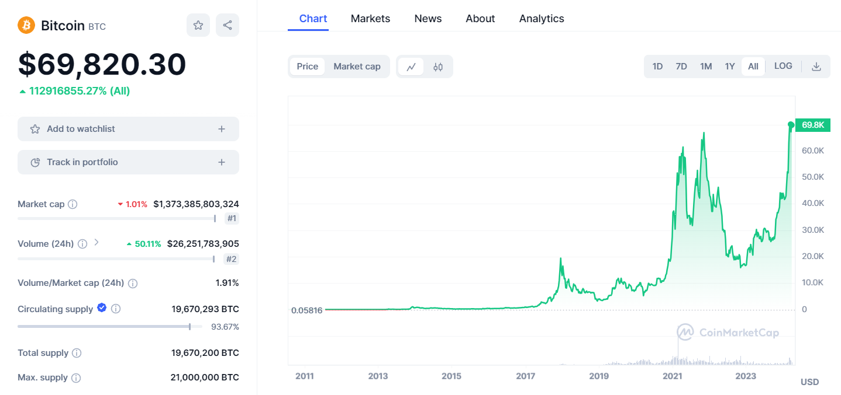Expand Add to watchlist plus

point(222,129)
